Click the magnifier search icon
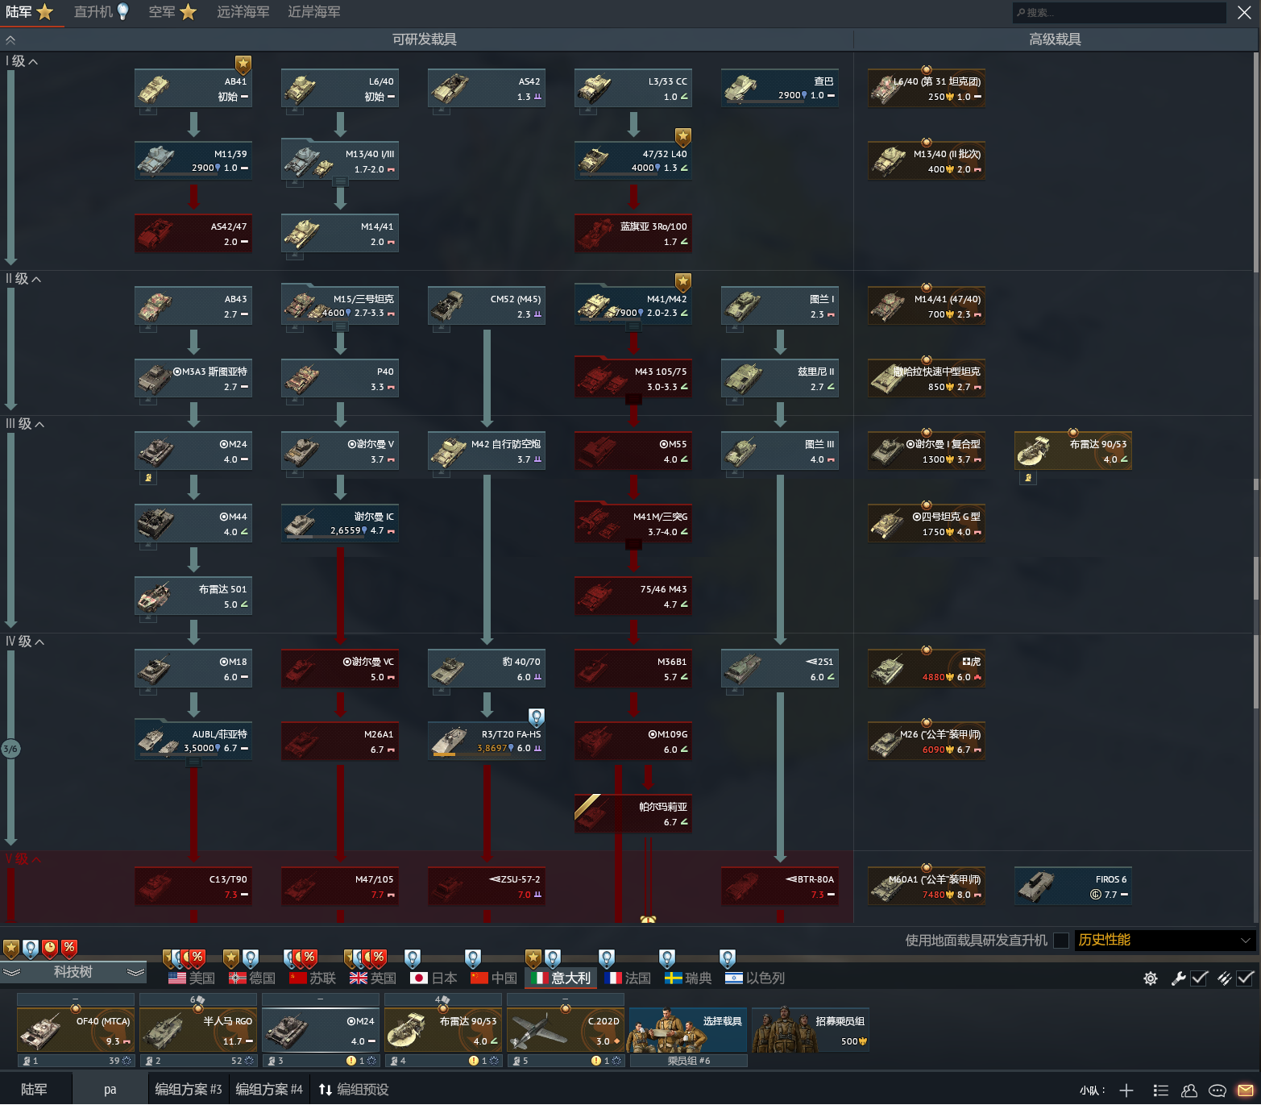Screen dimensions: 1261x1105 point(1021,12)
